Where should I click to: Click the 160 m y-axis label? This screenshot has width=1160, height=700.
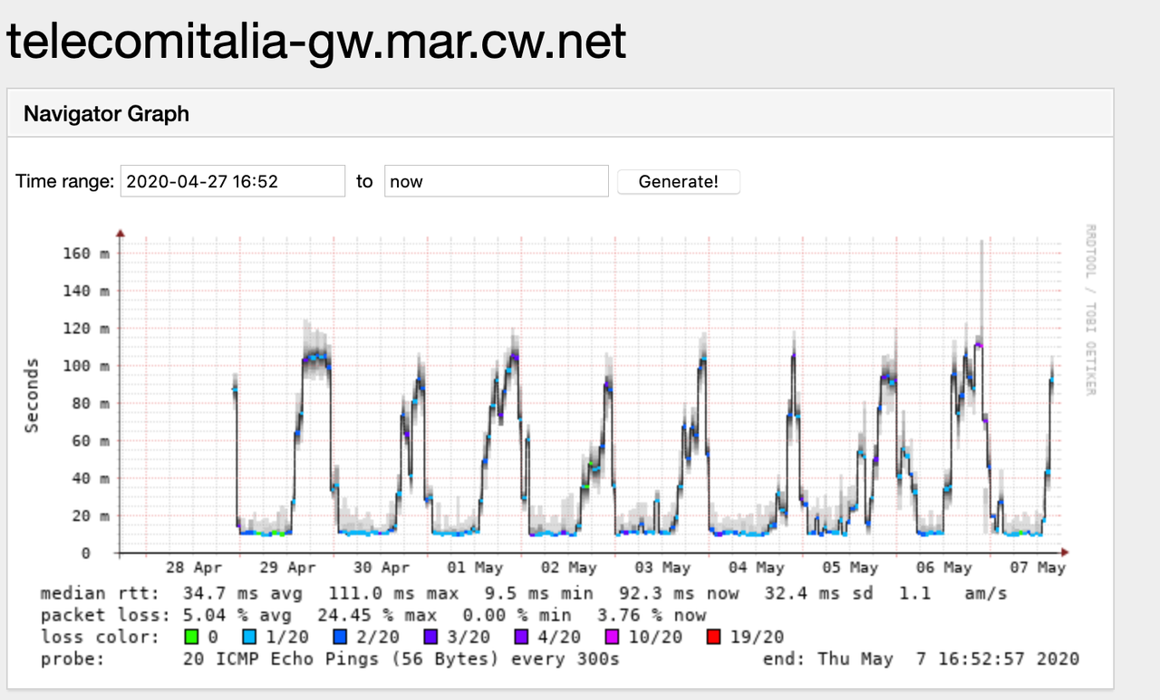[86, 254]
